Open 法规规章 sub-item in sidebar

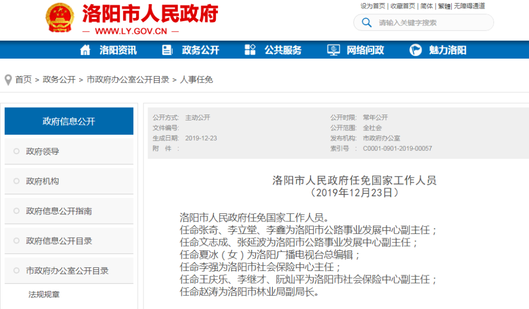tap(44, 295)
